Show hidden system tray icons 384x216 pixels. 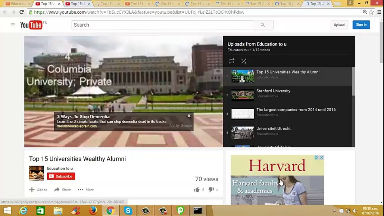334,211
